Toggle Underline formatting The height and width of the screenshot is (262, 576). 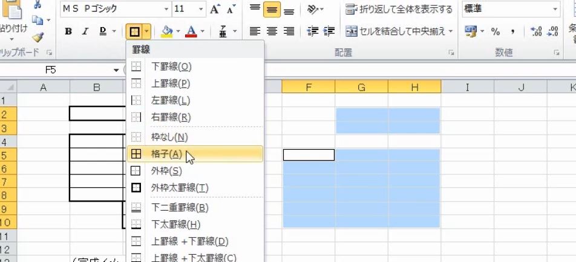click(103, 31)
